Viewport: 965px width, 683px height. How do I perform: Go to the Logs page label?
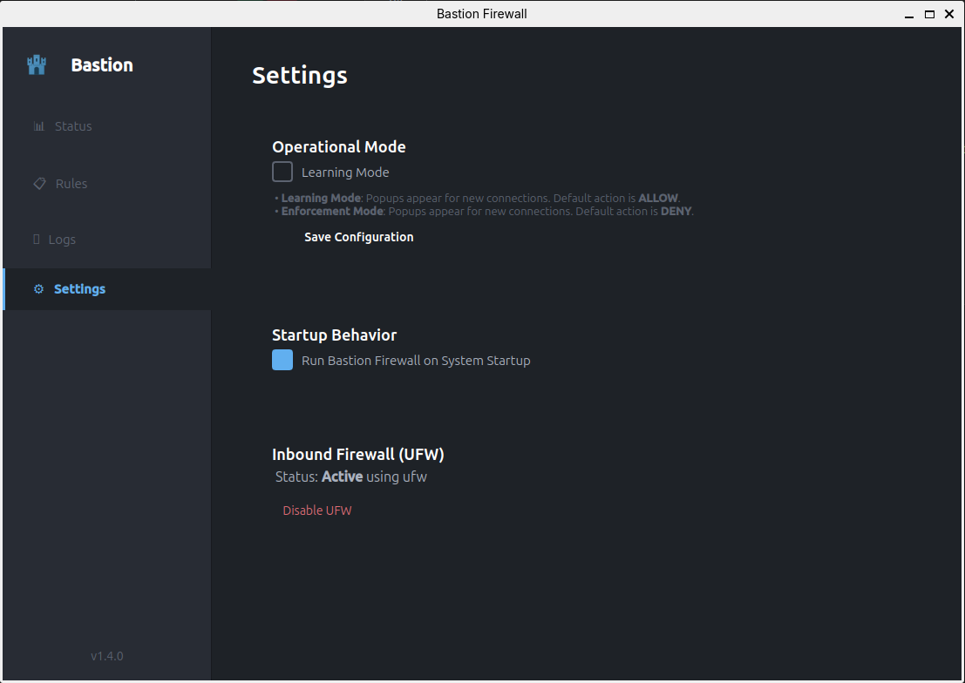[62, 240]
